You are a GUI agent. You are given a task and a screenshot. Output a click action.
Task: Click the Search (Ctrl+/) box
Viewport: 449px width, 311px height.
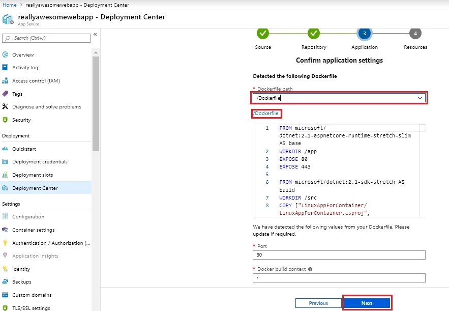tap(46, 38)
